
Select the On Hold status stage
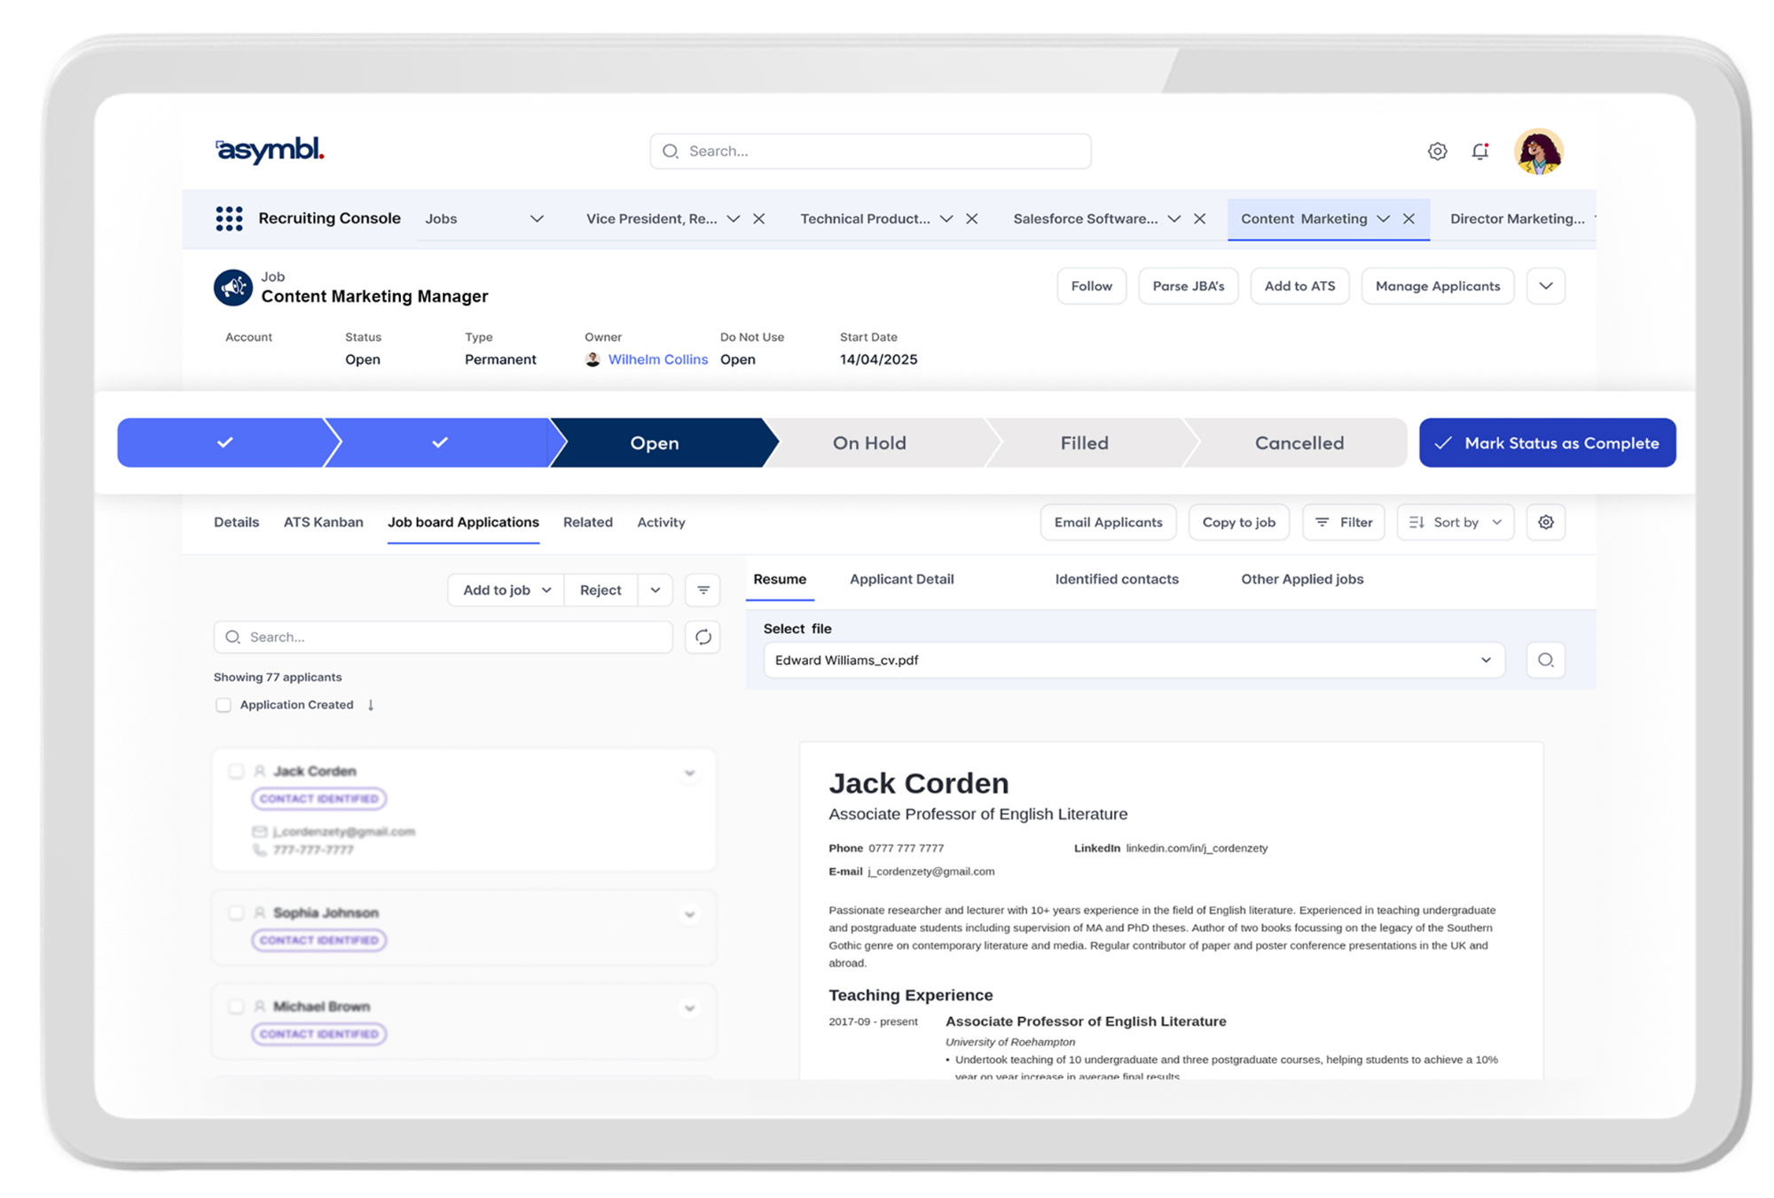point(869,442)
